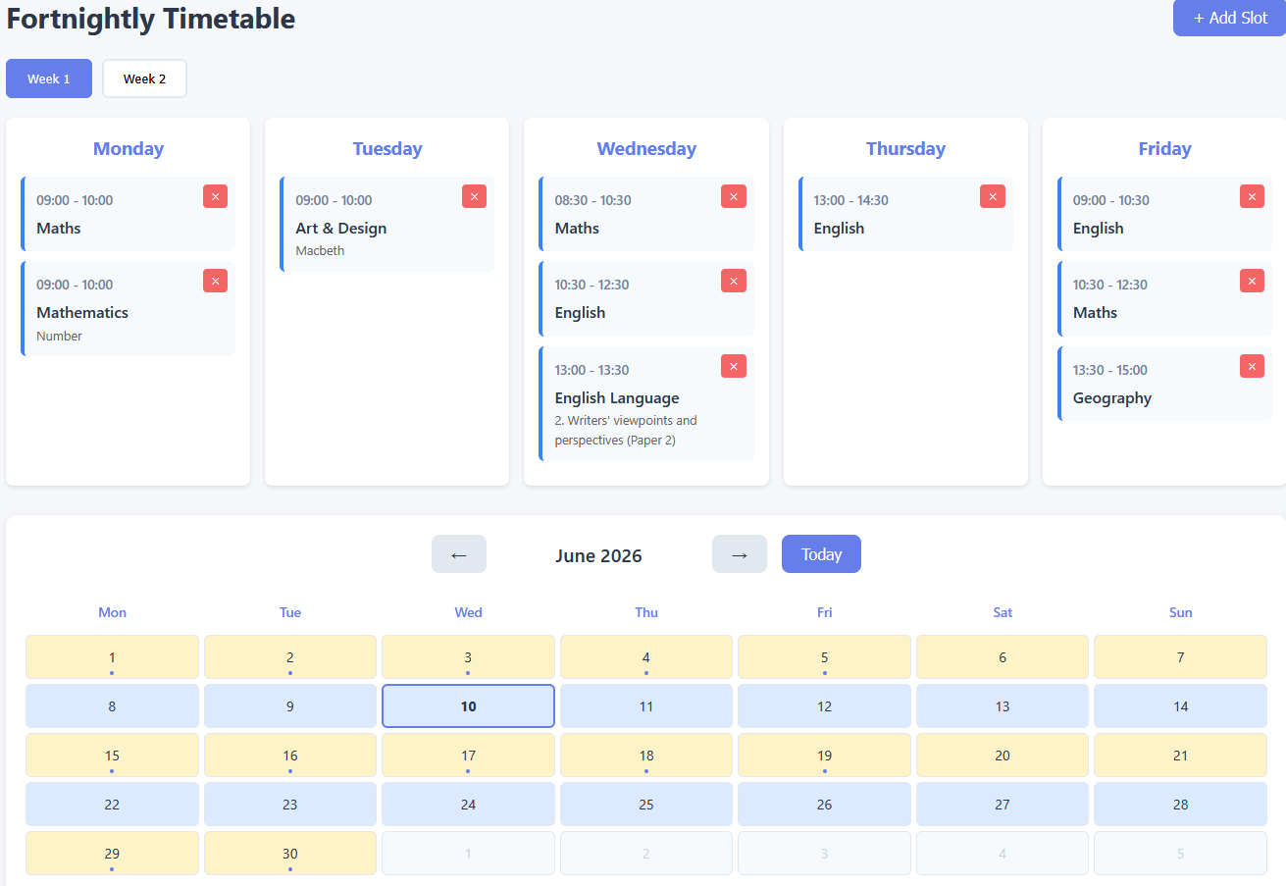The height and width of the screenshot is (886, 1286).
Task: Select June 8 in calendar
Action: [112, 706]
